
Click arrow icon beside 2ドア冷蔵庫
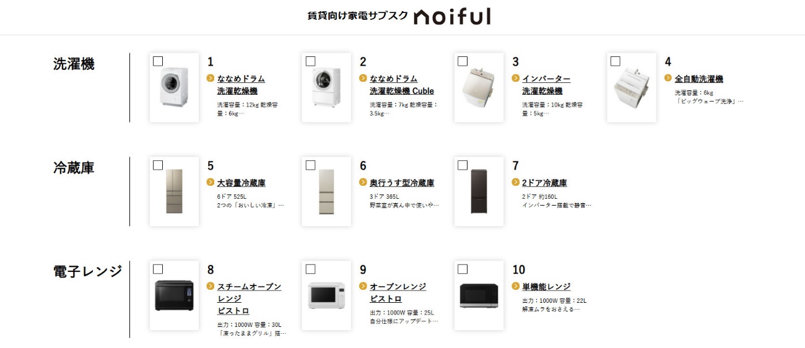516,183
